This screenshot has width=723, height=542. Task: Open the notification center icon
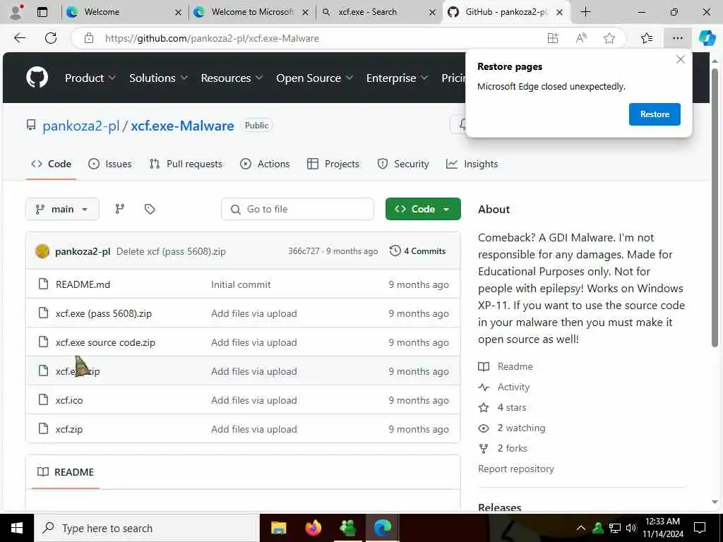click(x=700, y=528)
